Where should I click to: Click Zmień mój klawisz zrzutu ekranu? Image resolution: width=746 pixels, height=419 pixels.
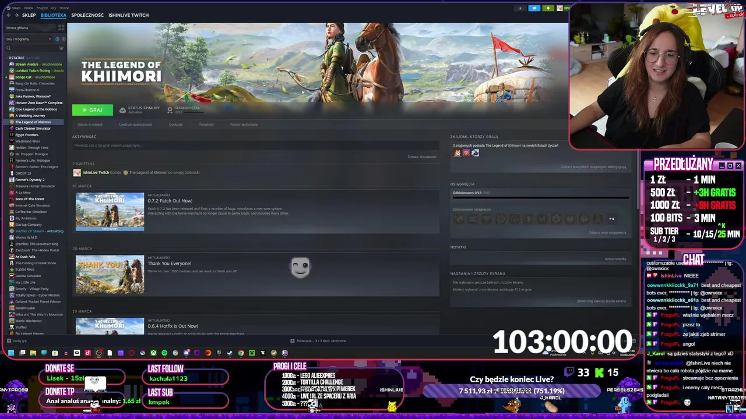coord(601,301)
